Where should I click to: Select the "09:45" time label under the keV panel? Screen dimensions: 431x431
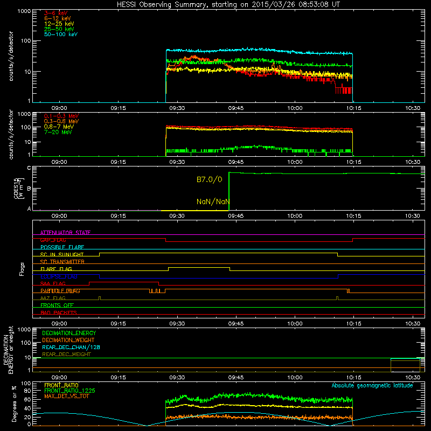click(x=236, y=108)
